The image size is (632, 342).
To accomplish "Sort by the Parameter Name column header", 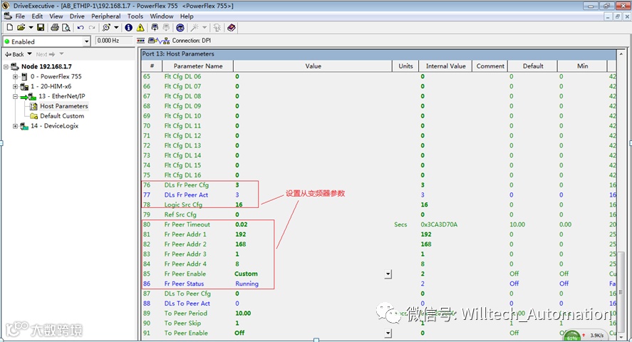I will 198,66.
